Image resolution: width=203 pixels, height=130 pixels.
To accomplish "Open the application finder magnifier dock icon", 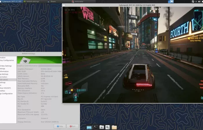I will [108, 127].
